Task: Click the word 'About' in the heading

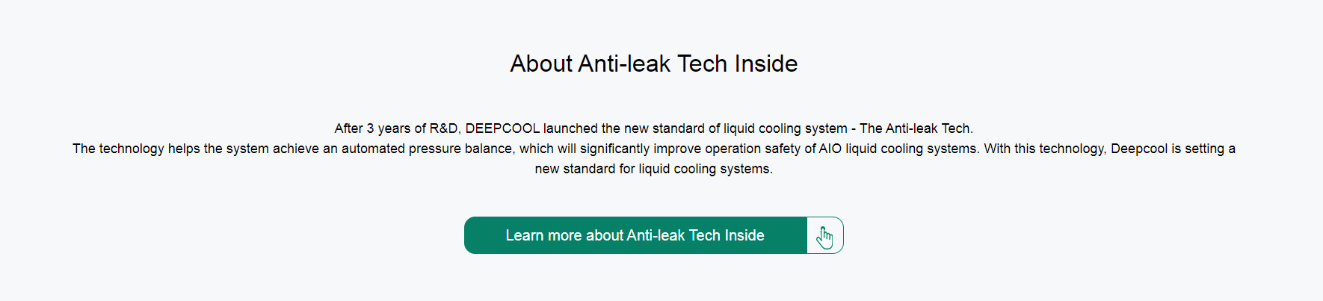Action: coord(542,63)
